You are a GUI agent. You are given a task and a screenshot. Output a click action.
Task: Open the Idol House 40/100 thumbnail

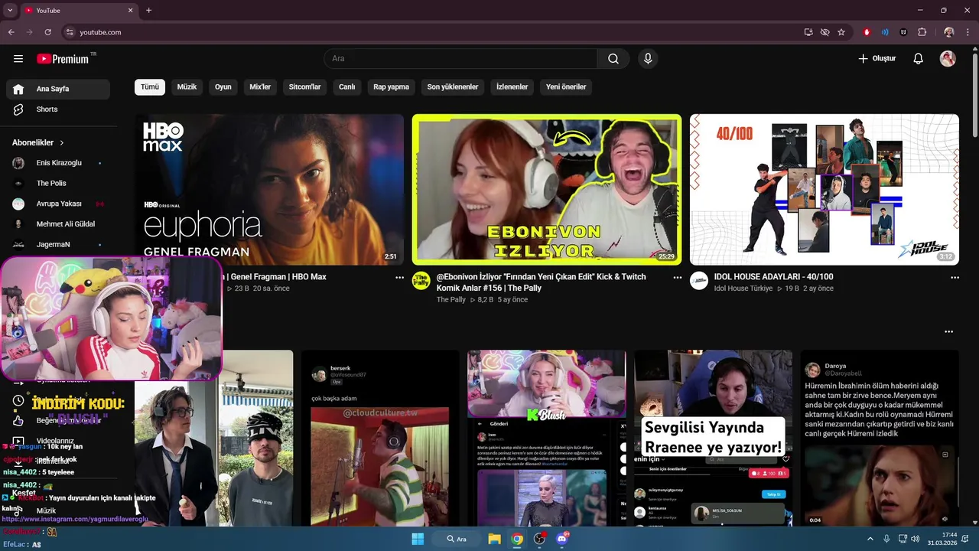coord(825,190)
